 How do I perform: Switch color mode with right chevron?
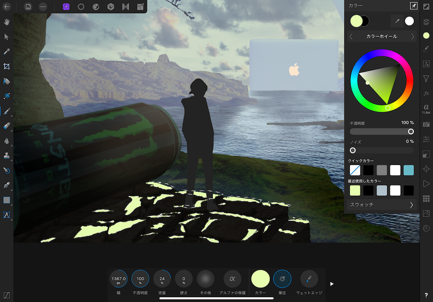click(x=413, y=37)
